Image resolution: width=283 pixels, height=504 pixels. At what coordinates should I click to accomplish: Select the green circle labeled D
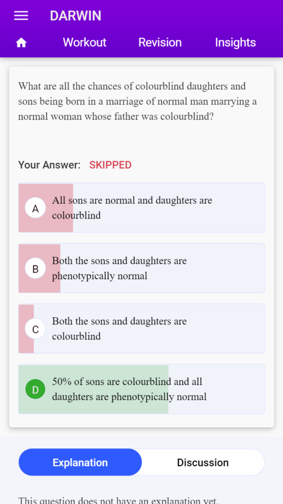[x=35, y=389]
